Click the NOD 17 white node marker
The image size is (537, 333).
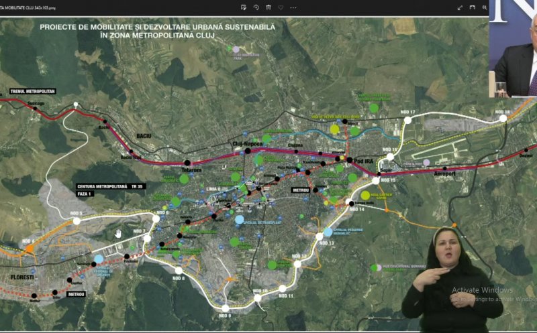pos(407,120)
